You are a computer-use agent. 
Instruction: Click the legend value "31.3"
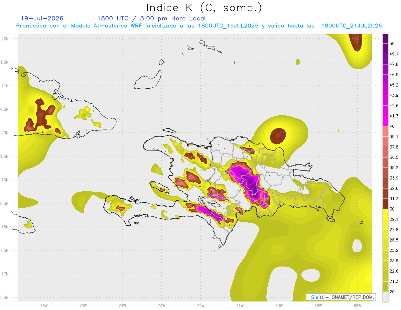pos(394,199)
